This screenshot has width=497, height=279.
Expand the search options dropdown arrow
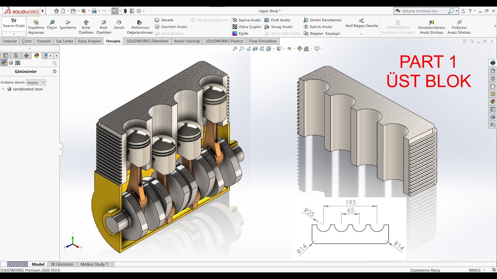tap(457, 11)
